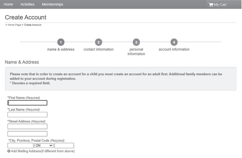The width and height of the screenshot is (242, 158).
Task: Click the City input field
Action: coord(20,145)
